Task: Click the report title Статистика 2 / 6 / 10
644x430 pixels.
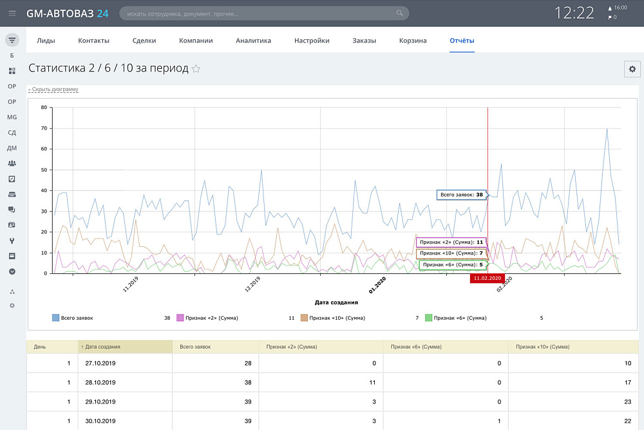Action: click(108, 68)
